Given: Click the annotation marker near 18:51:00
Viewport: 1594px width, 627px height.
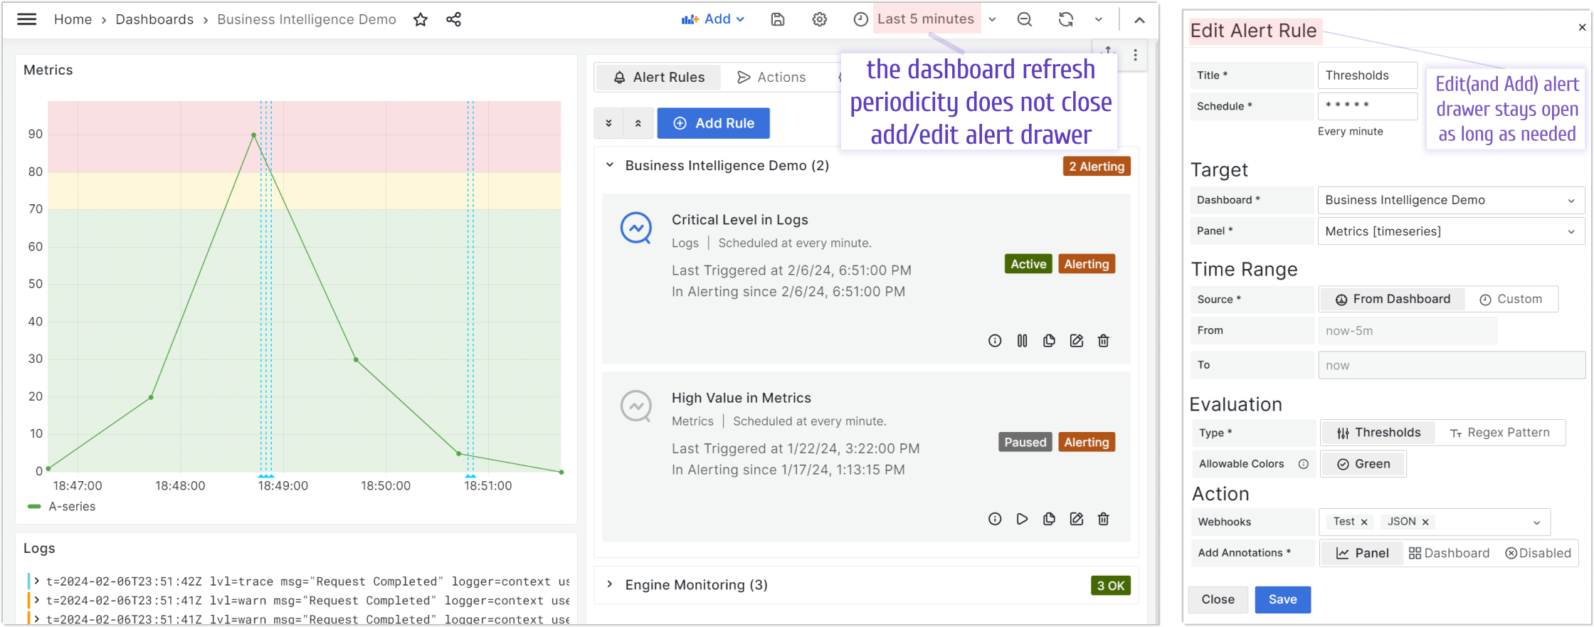Looking at the screenshot, I should click(470, 475).
